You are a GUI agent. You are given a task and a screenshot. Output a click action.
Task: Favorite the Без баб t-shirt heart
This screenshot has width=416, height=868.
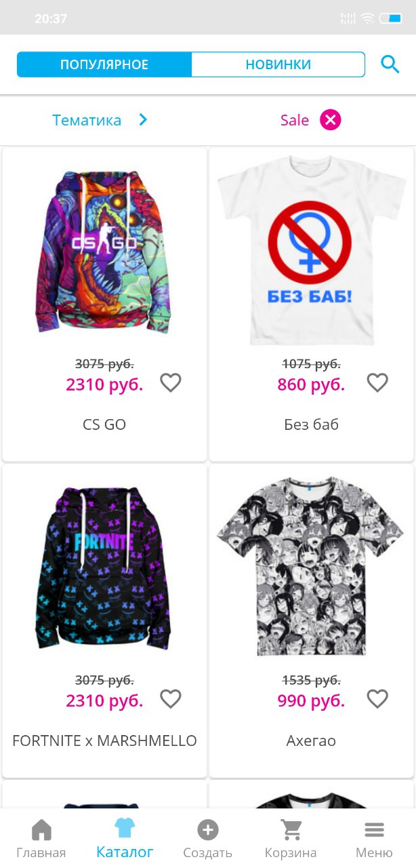click(377, 382)
